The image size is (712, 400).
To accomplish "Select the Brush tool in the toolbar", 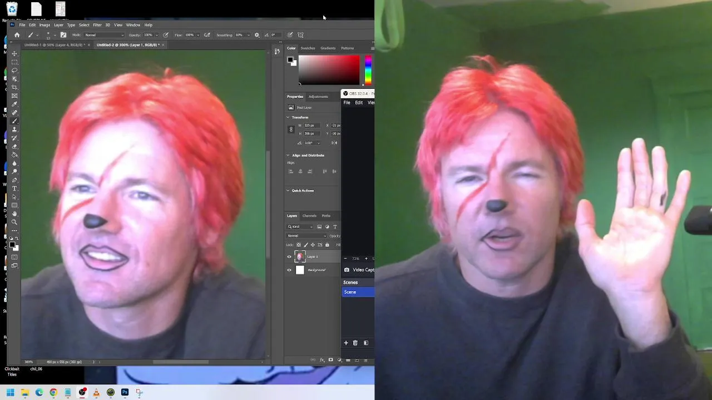I will (14, 121).
